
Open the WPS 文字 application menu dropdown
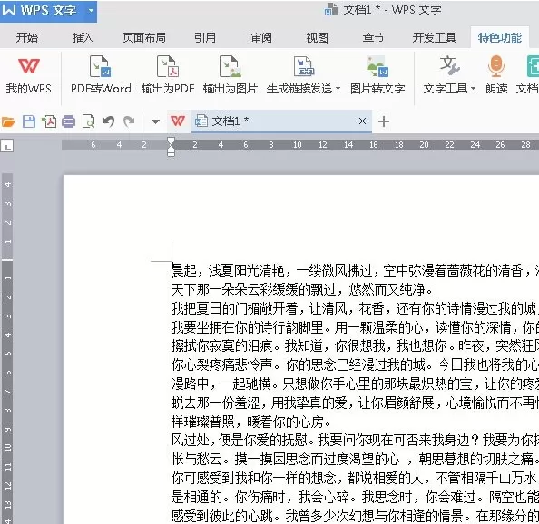(91, 10)
